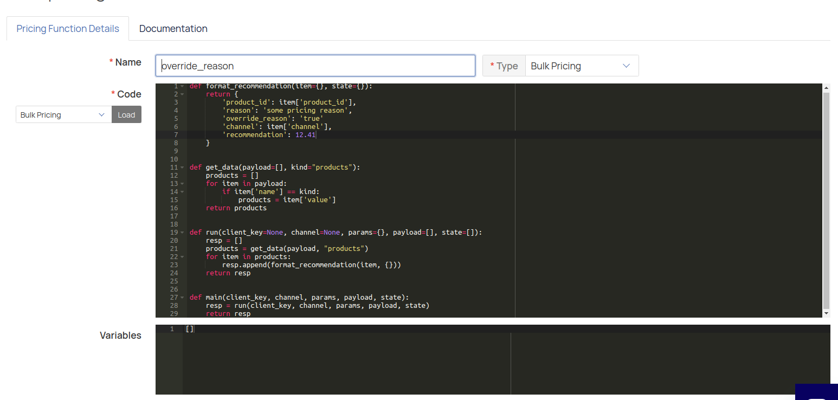This screenshot has width=838, height=400.
Task: Click the line "products = get_data(payload, "products")"
Action: (287, 249)
